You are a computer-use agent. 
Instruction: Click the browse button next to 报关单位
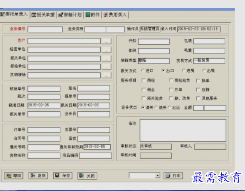pyautogui.click(x=106, y=58)
